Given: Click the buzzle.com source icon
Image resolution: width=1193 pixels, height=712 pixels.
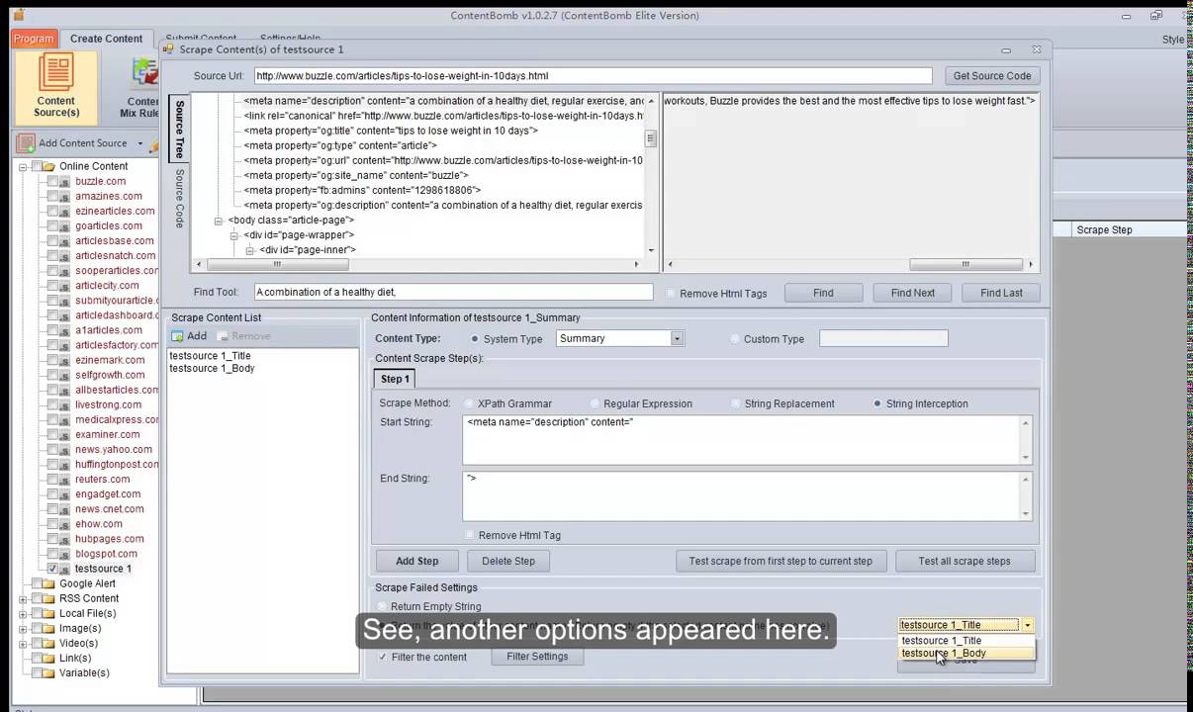Looking at the screenshot, I should (65, 182).
